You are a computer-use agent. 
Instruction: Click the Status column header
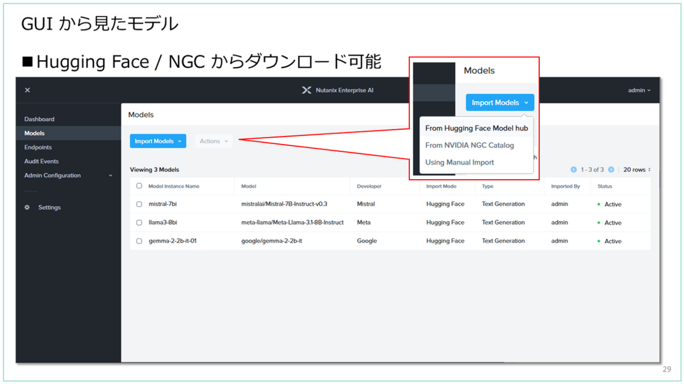(605, 186)
